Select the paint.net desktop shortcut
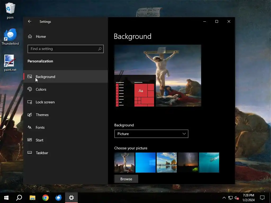271x203 pixels. 10,63
